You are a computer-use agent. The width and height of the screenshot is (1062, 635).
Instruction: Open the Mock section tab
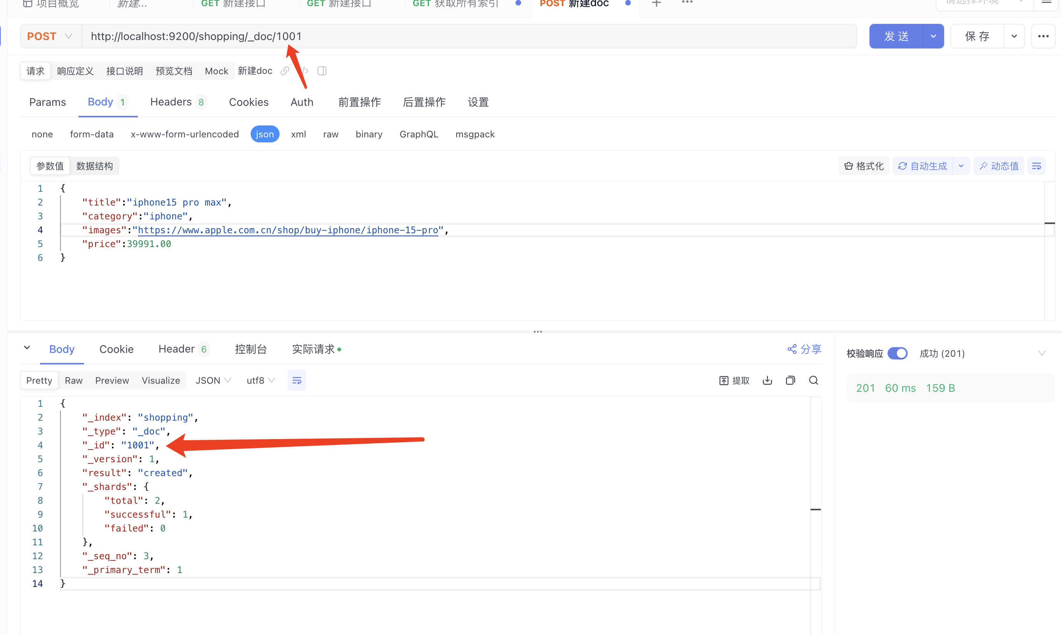click(x=216, y=71)
